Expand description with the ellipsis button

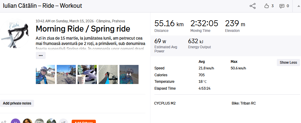coord(41,55)
